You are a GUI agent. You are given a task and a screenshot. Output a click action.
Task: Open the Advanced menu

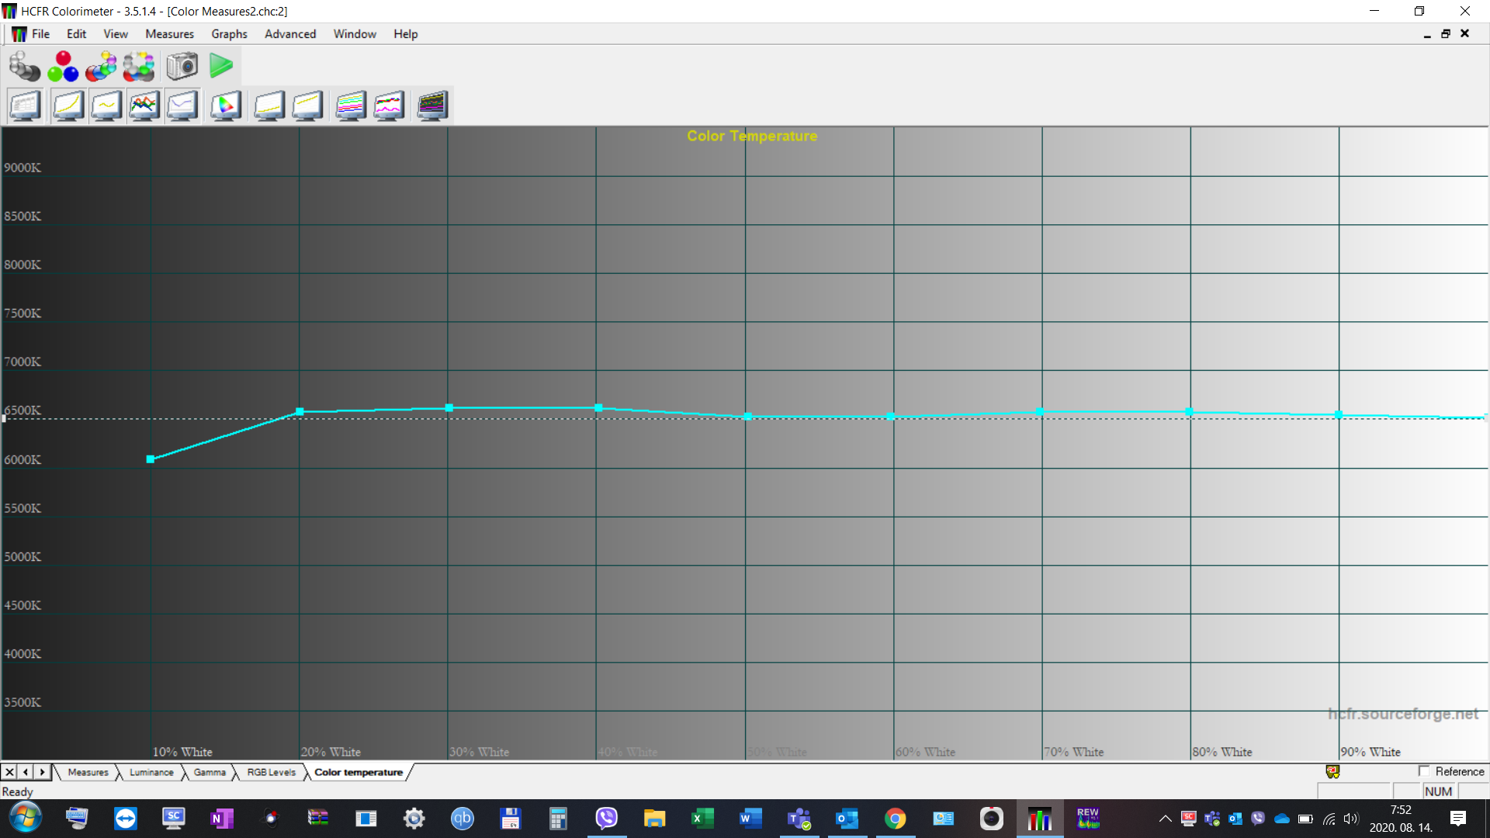[x=290, y=33]
